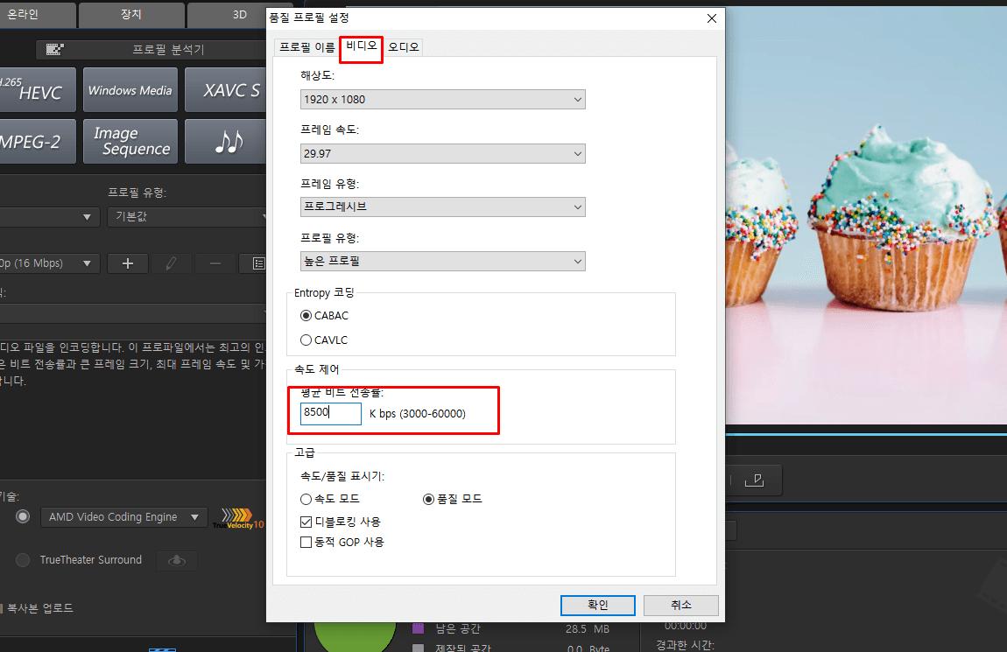Select the Windows Media format icon
This screenshot has width=1007, height=652.
(x=130, y=89)
